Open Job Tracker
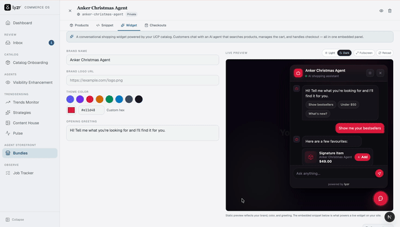 [x=30, y=173]
